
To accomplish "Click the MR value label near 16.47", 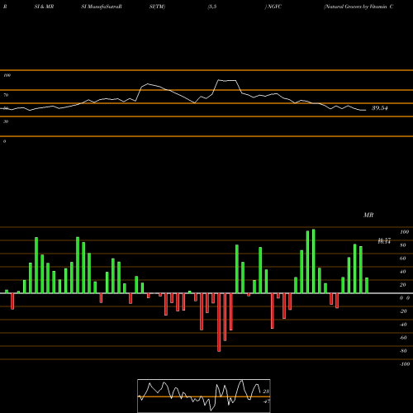I will click(x=384, y=241).
